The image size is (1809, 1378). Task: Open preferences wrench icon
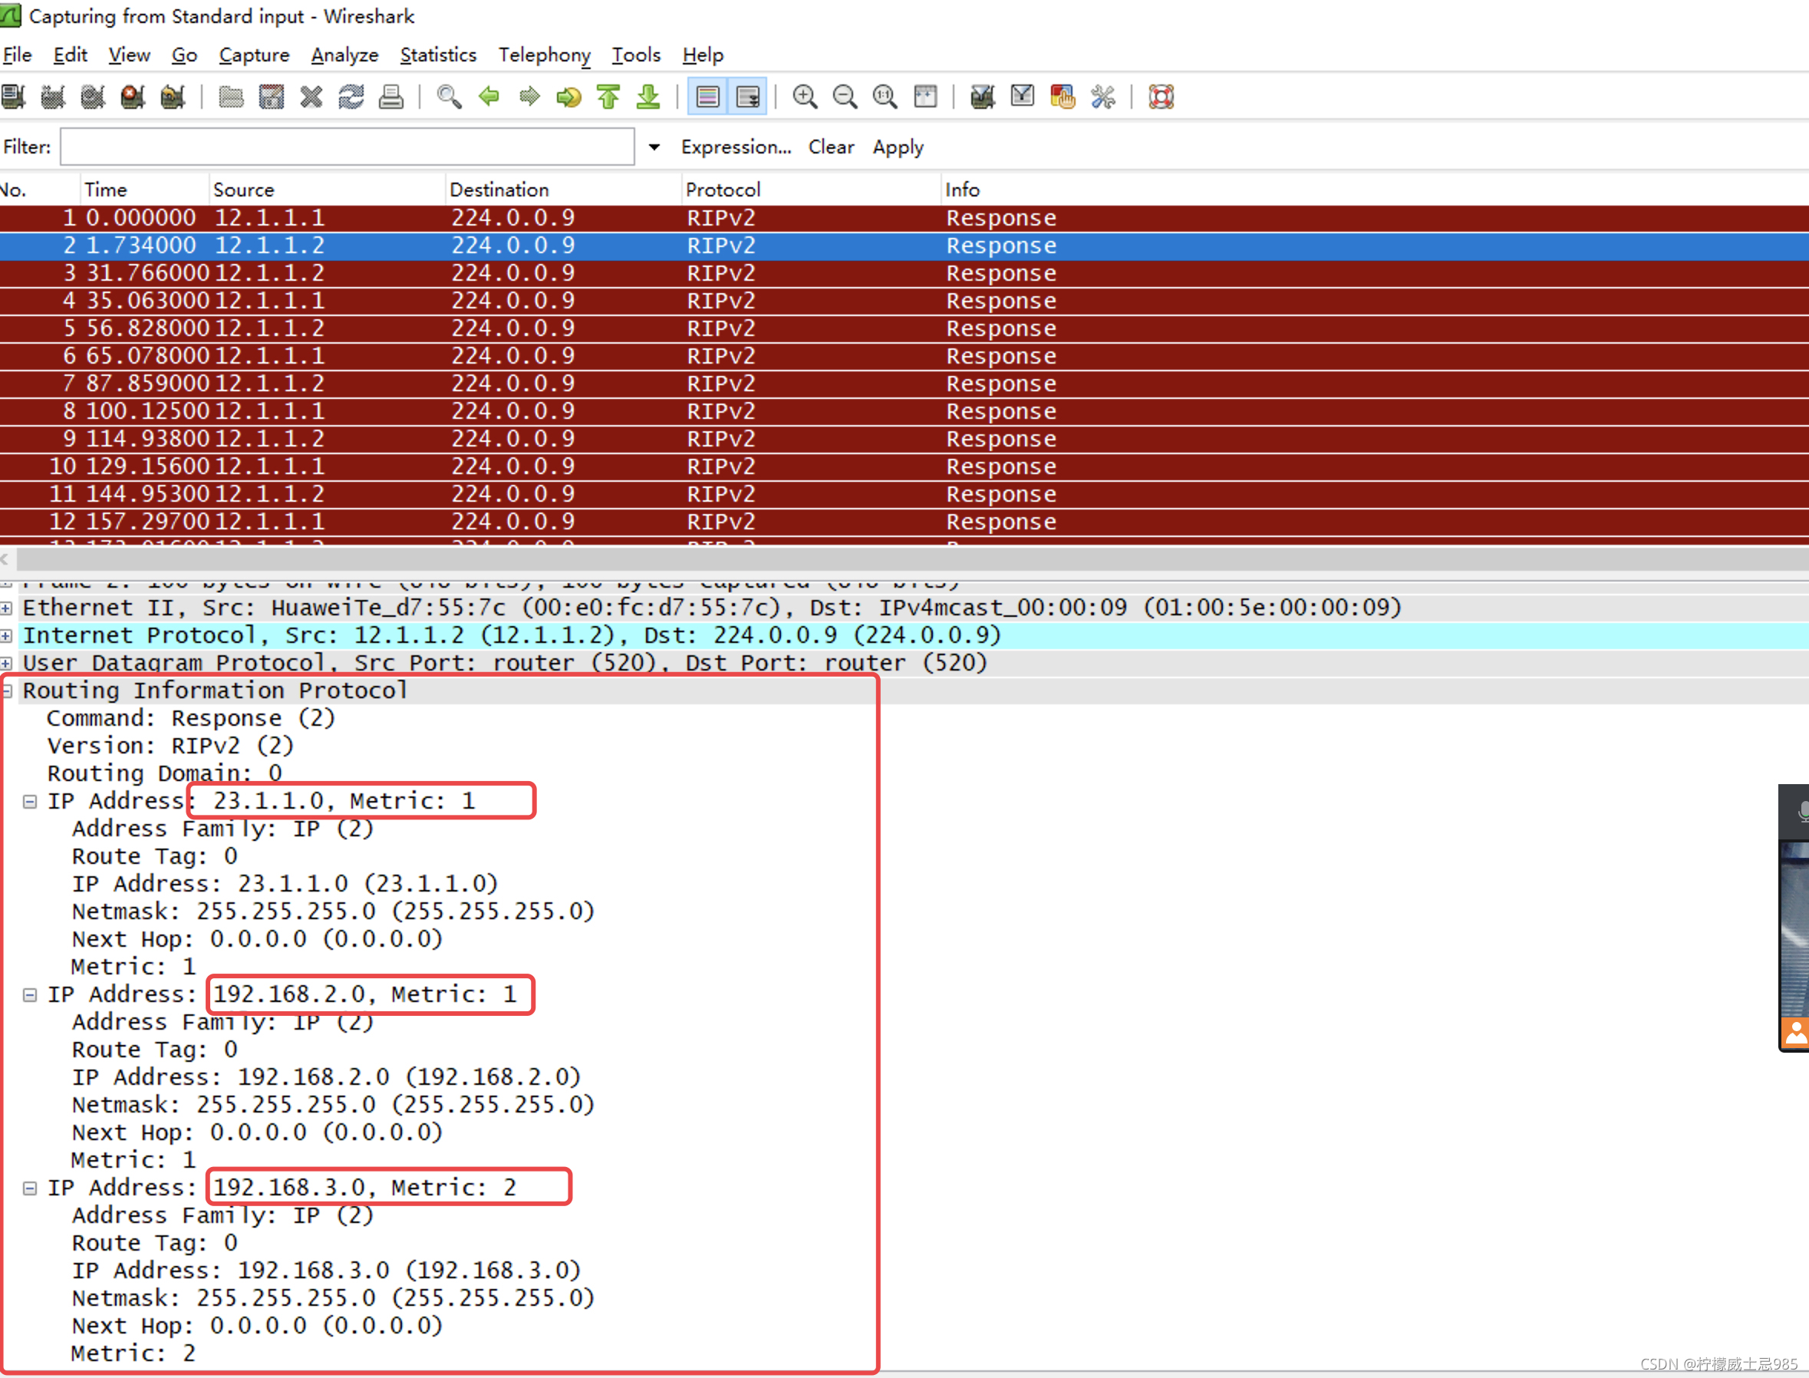coord(1103,97)
